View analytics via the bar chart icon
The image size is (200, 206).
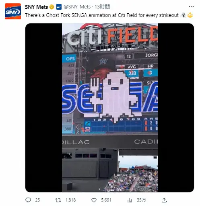130,200
